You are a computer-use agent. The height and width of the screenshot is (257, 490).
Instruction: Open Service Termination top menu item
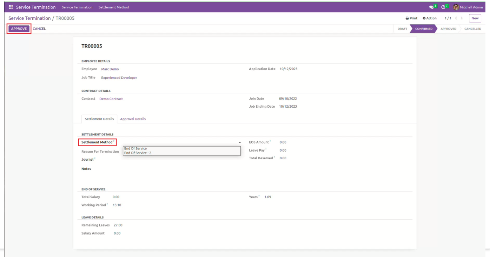pyautogui.click(x=77, y=7)
